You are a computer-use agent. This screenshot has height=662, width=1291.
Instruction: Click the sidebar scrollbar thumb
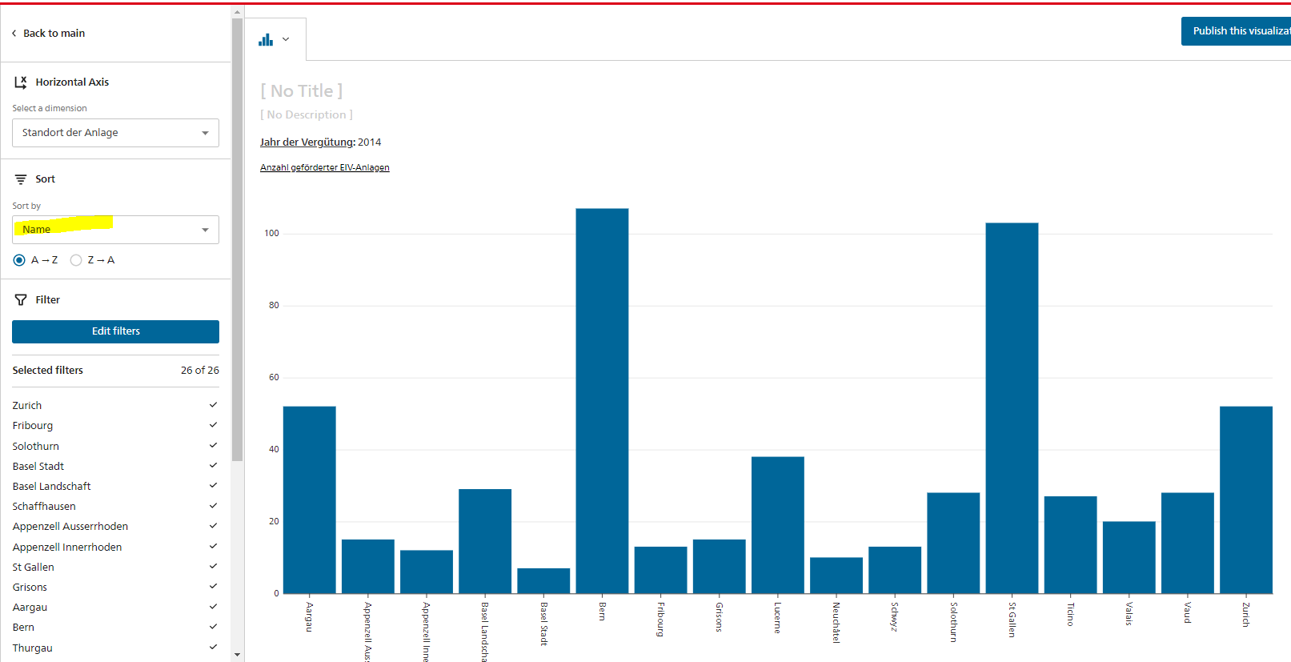pyautogui.click(x=237, y=239)
